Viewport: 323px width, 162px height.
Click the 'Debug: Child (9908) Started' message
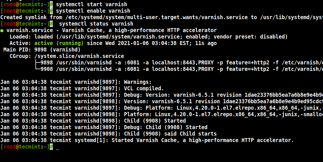(x=166, y=127)
